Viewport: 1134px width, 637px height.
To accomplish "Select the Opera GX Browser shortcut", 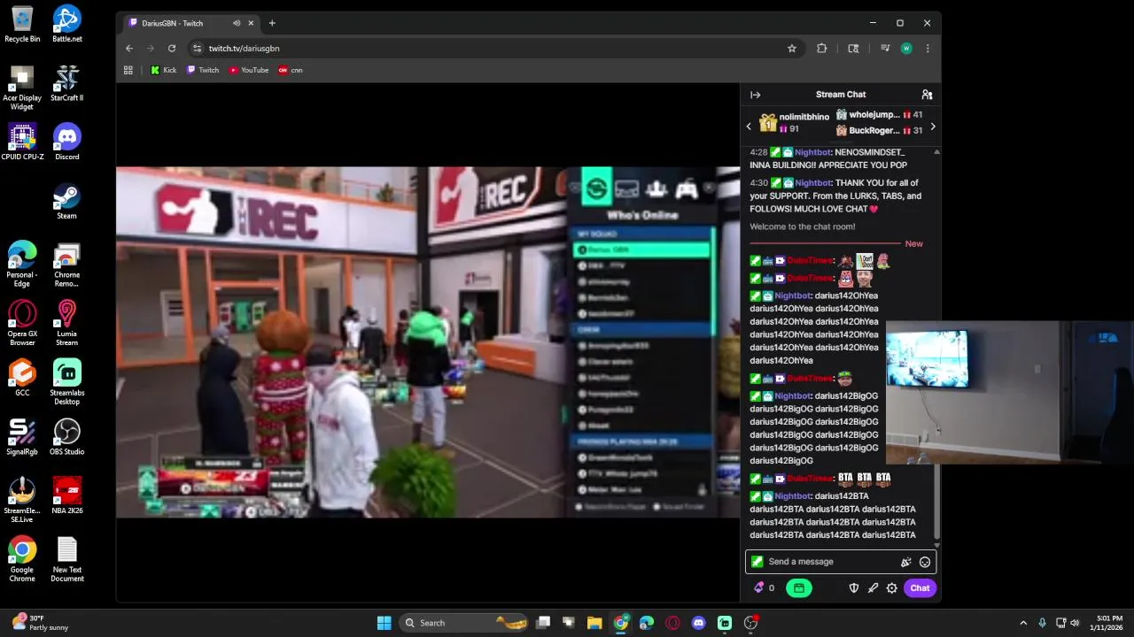I will [22, 323].
